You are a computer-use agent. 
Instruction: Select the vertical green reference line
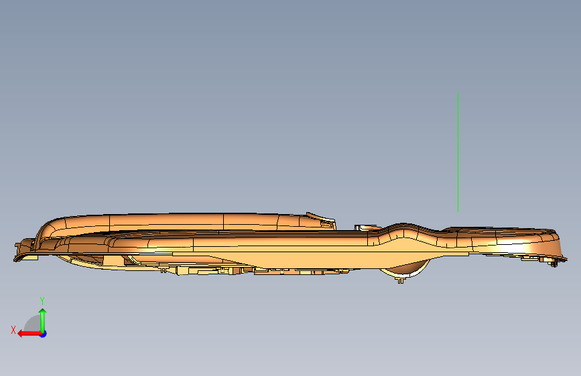tap(458, 151)
